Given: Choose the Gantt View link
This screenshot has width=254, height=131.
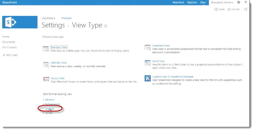Looking at the screenshot, I should click(x=158, y=61).
